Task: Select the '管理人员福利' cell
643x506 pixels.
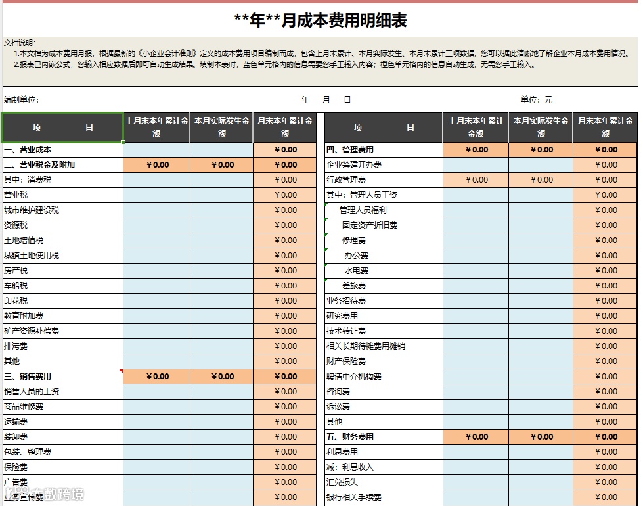Action: coord(384,210)
